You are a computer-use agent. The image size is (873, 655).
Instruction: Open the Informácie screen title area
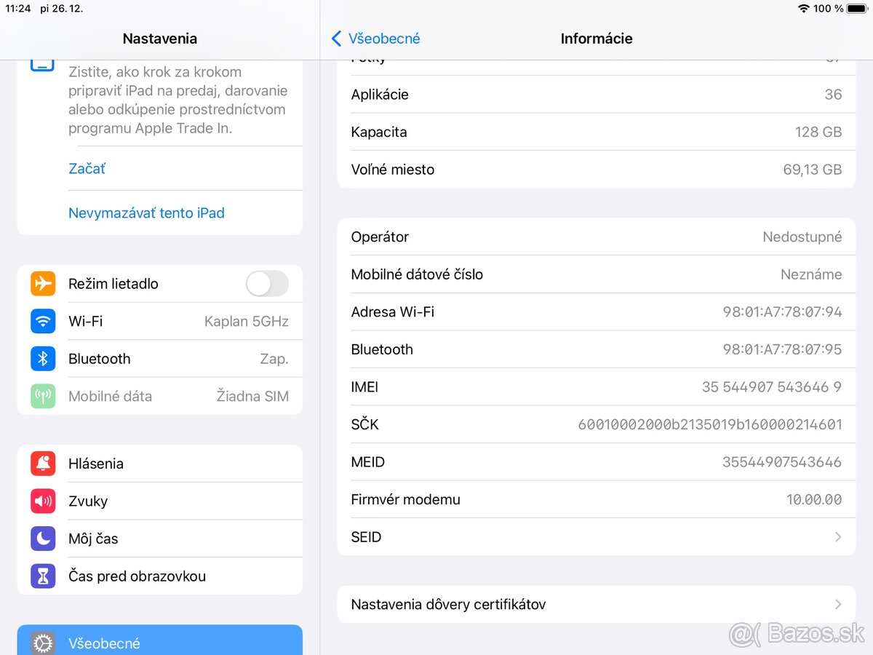tap(596, 39)
